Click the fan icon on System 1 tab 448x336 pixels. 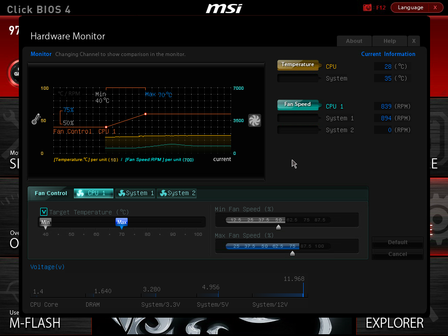point(122,193)
